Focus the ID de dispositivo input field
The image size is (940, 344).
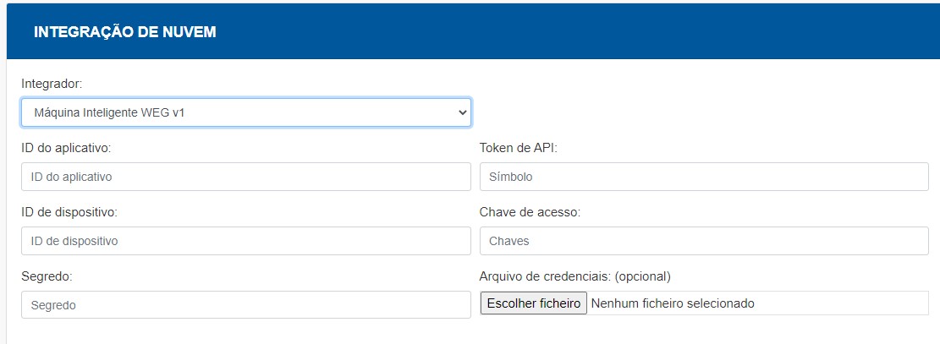[245, 241]
